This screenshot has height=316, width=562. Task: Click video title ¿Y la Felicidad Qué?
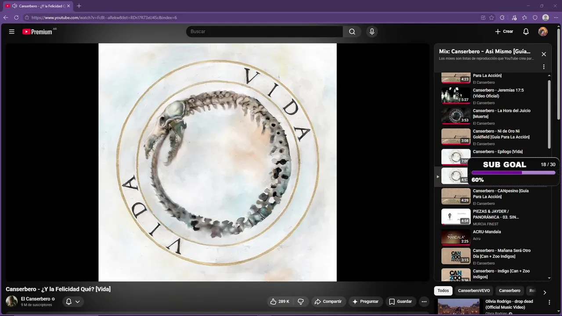pos(58,289)
